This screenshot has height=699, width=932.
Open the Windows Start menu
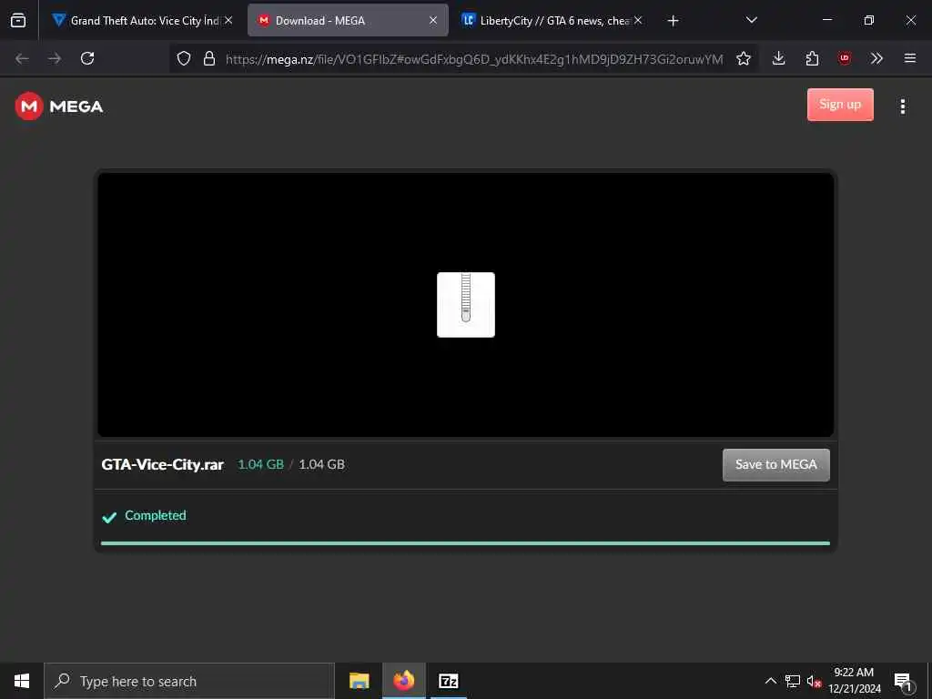coord(22,681)
